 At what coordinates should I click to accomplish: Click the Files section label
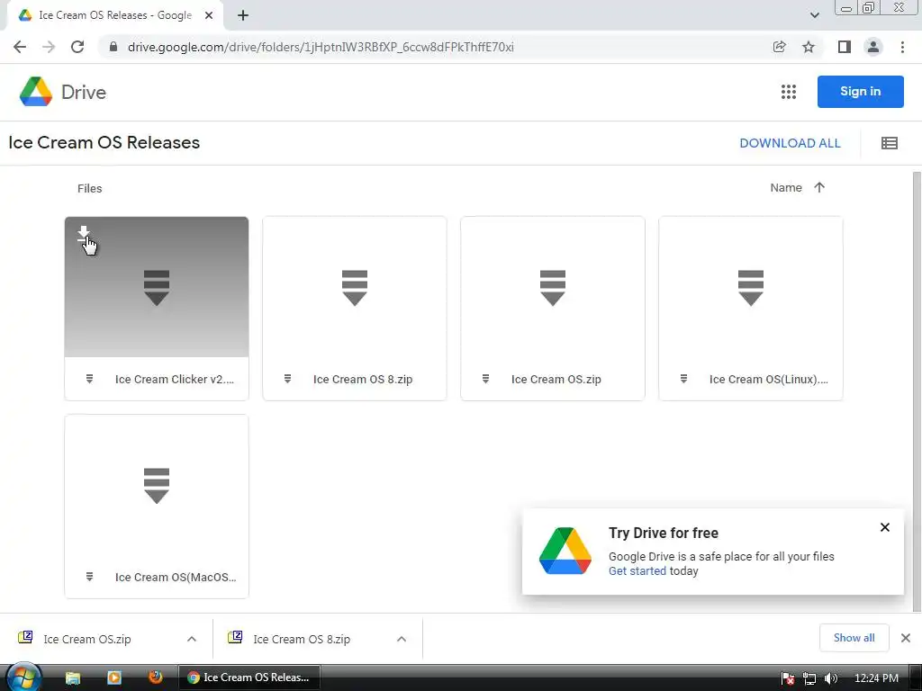coord(89,189)
